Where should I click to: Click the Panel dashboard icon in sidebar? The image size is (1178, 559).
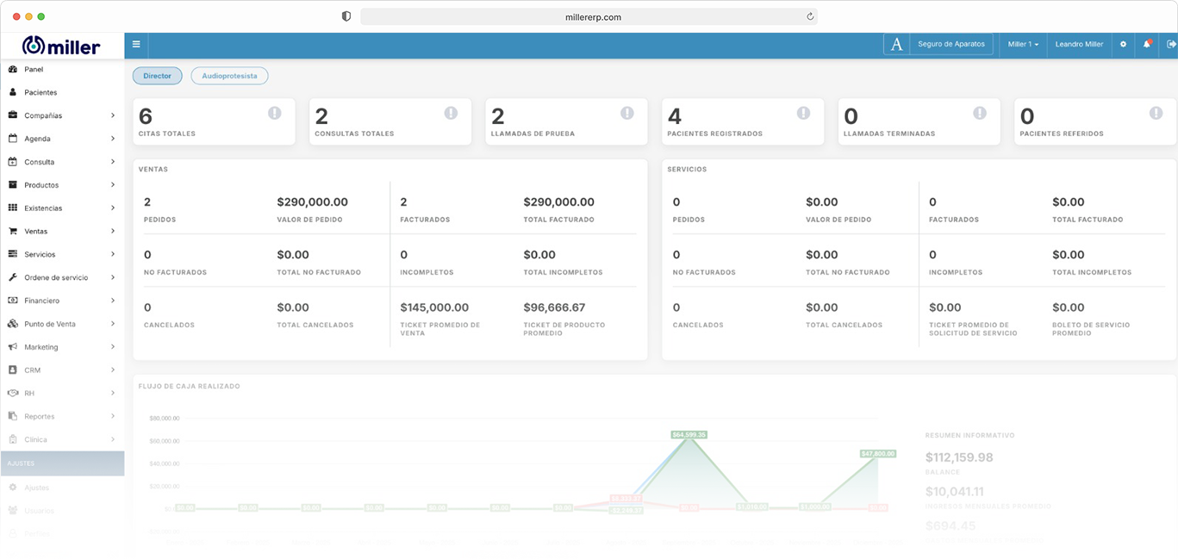tap(13, 69)
